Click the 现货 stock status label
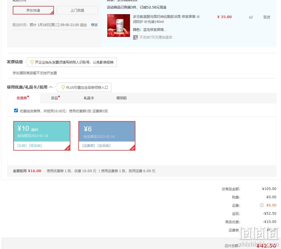Screen dimensions: 281x249 (267, 17)
